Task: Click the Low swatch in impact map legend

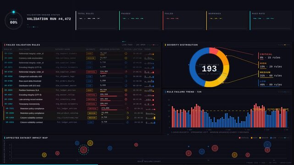Action: pyautogui.click(x=271, y=138)
